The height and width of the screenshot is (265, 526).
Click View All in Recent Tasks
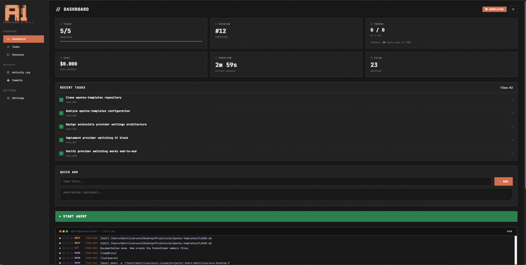pos(506,88)
